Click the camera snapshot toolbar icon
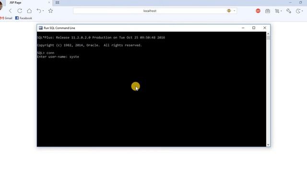The image size is (307, 173). [x=268, y=11]
